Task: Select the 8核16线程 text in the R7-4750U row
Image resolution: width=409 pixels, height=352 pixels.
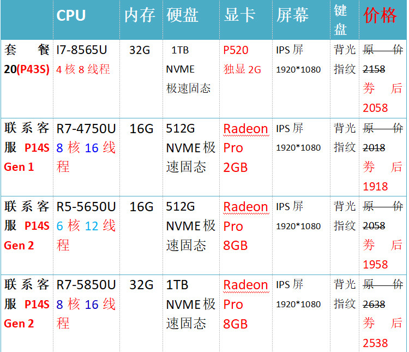Action: click(86, 157)
